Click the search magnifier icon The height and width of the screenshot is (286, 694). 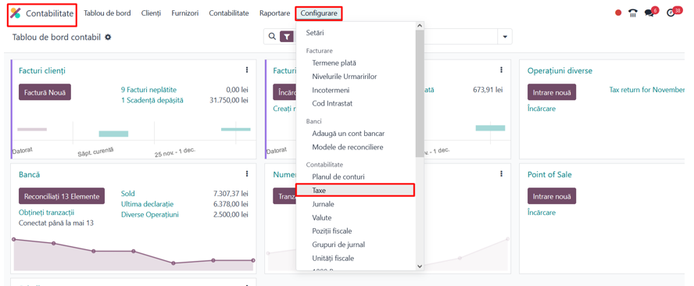pos(272,36)
